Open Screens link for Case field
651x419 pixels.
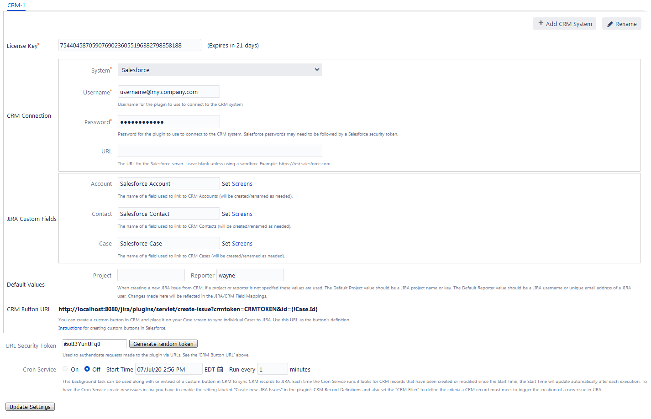click(242, 244)
